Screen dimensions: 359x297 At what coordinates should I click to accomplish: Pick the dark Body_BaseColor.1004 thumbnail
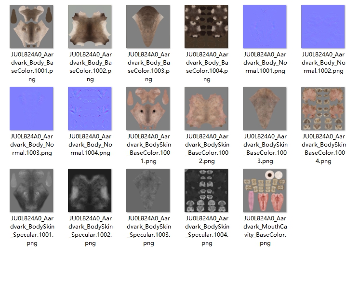coord(206,27)
